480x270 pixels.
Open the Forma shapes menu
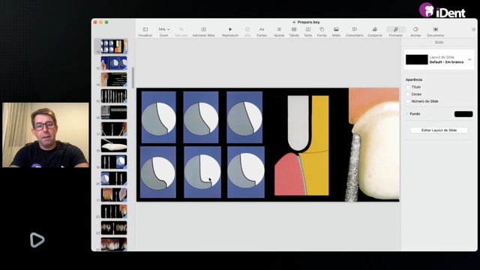click(322, 31)
